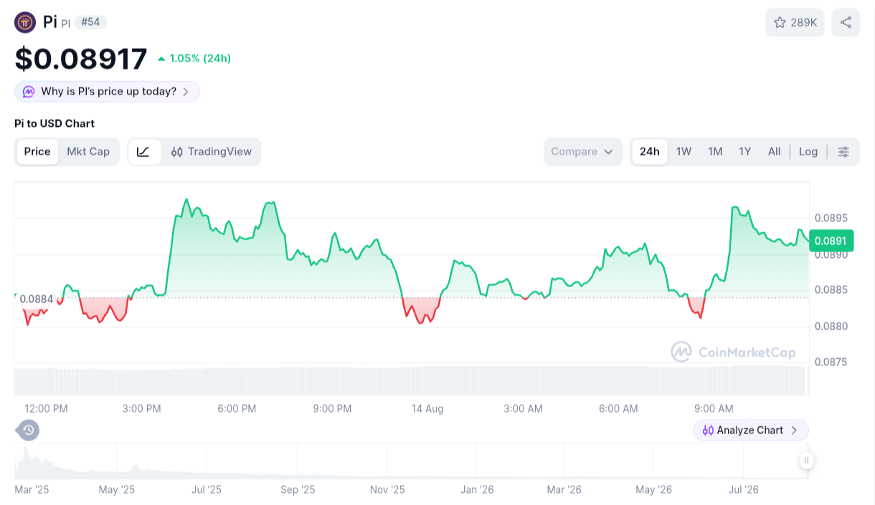Image resolution: width=875 pixels, height=505 pixels.
Task: Open the Analyze Chart button
Action: [751, 431]
